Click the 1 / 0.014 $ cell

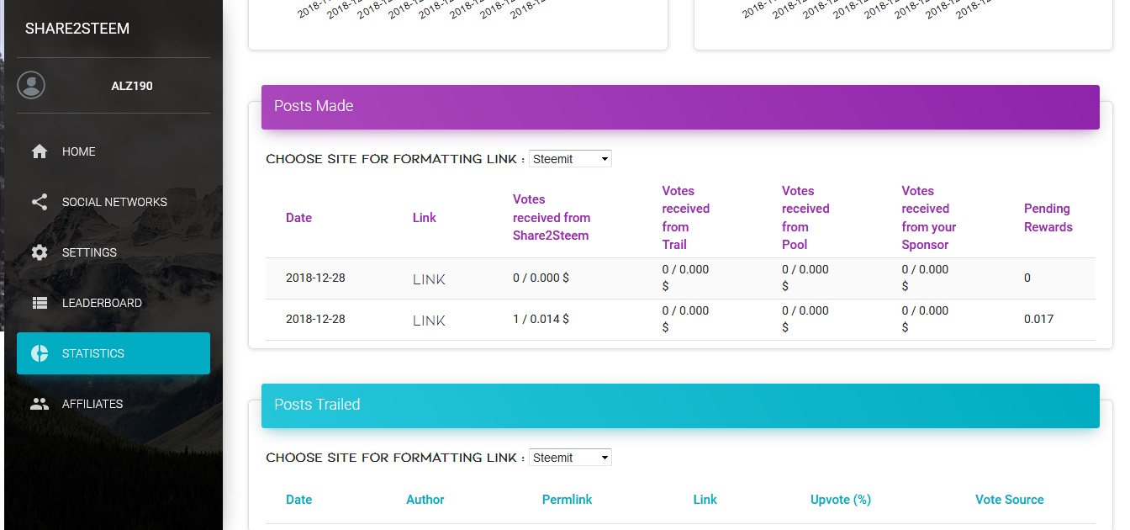pyautogui.click(x=541, y=319)
